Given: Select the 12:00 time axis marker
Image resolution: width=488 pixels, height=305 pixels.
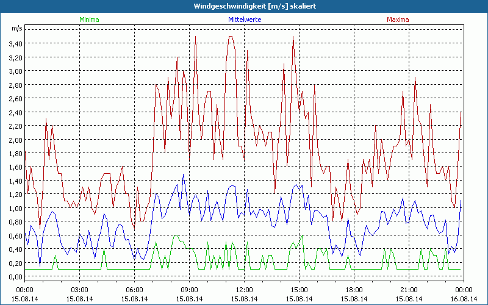Looking at the screenshot, I should click(x=244, y=289).
